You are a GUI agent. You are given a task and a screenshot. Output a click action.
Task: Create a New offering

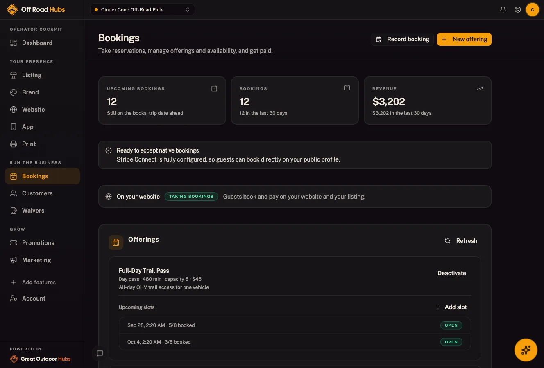pos(464,39)
